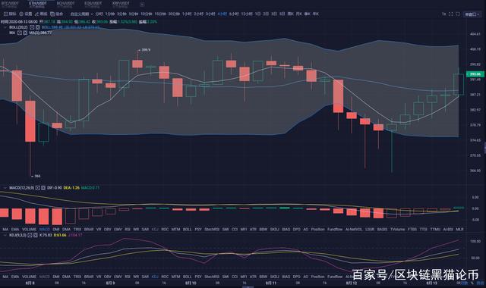The image size is (486, 288).
Task: Open the indicators (指标) toolbar button
Action: click(x=10, y=14)
